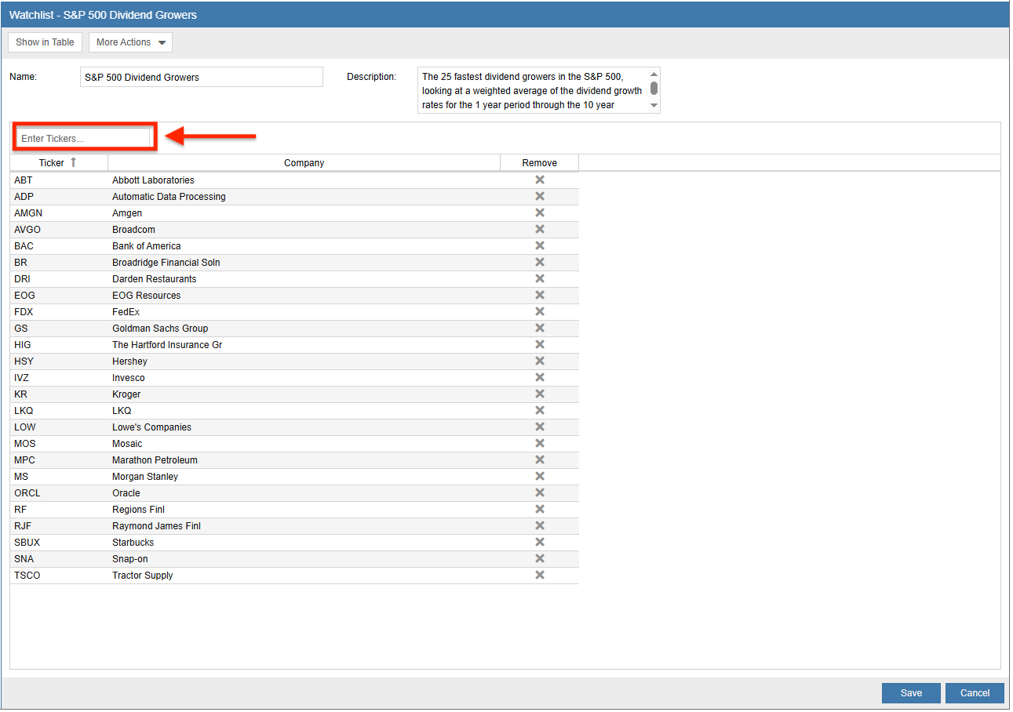
Task: Select the Tractor Supply company cell
Action: click(304, 576)
